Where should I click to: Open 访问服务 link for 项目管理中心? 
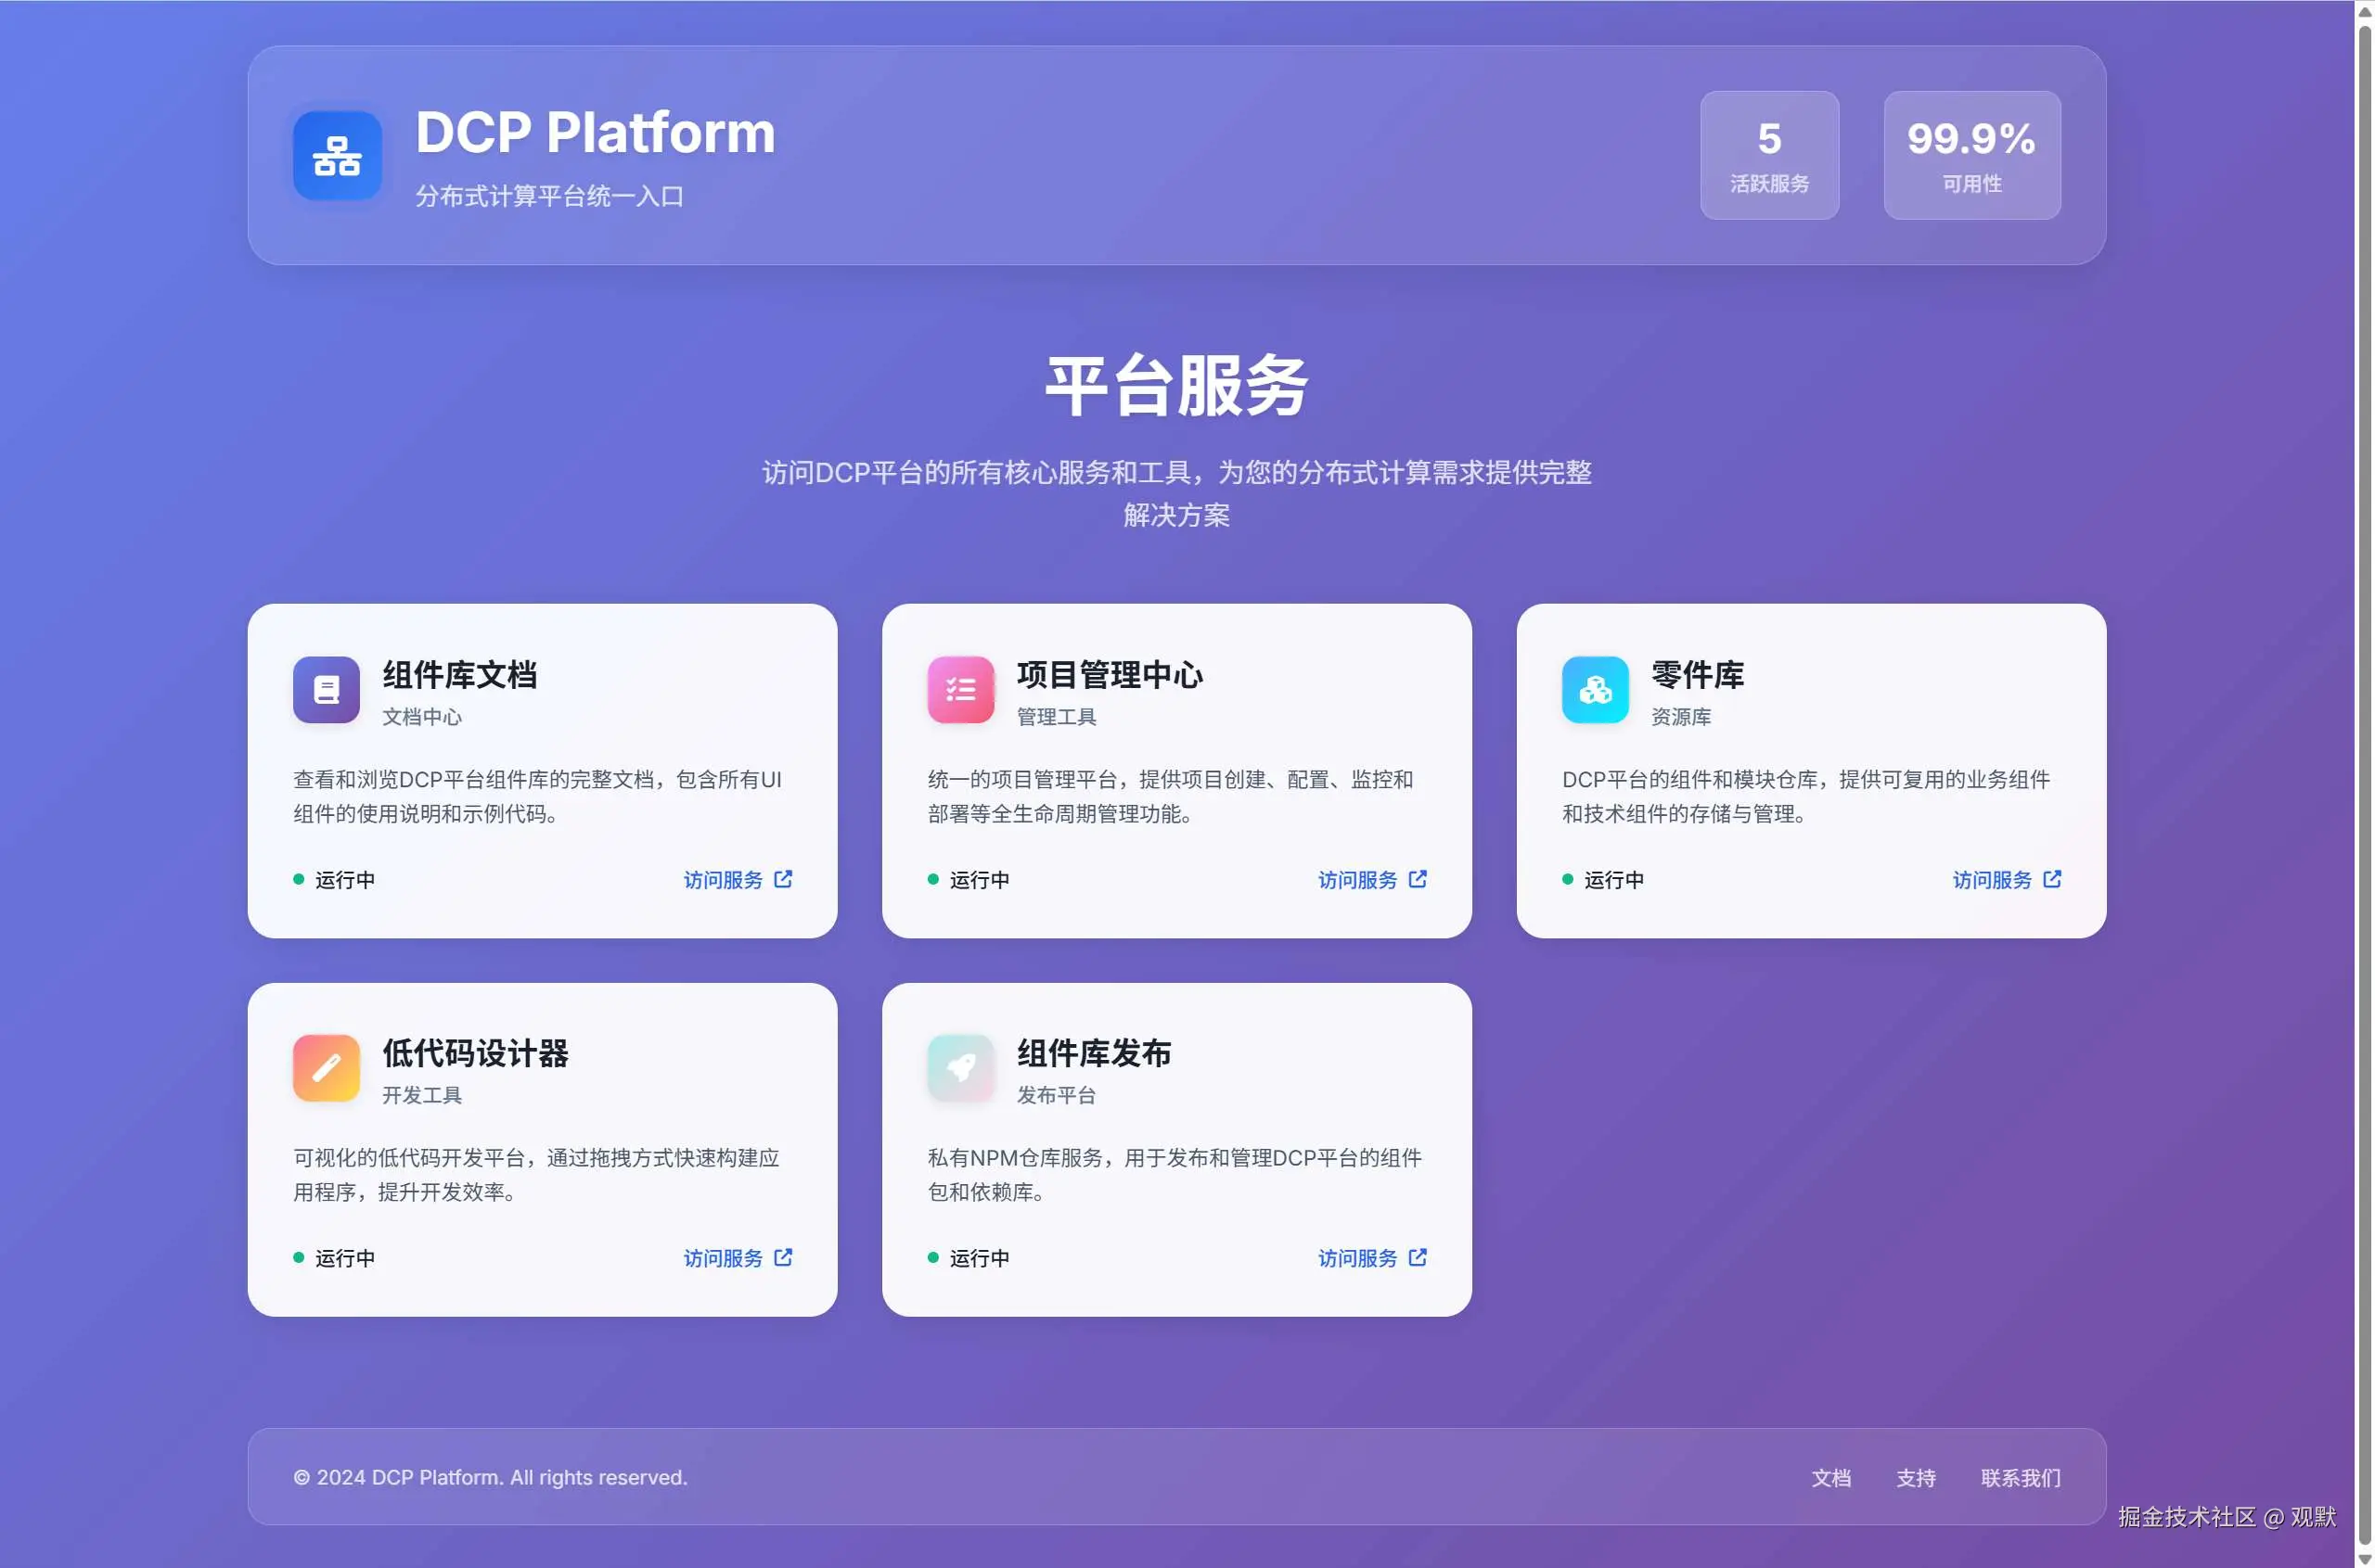(1357, 880)
